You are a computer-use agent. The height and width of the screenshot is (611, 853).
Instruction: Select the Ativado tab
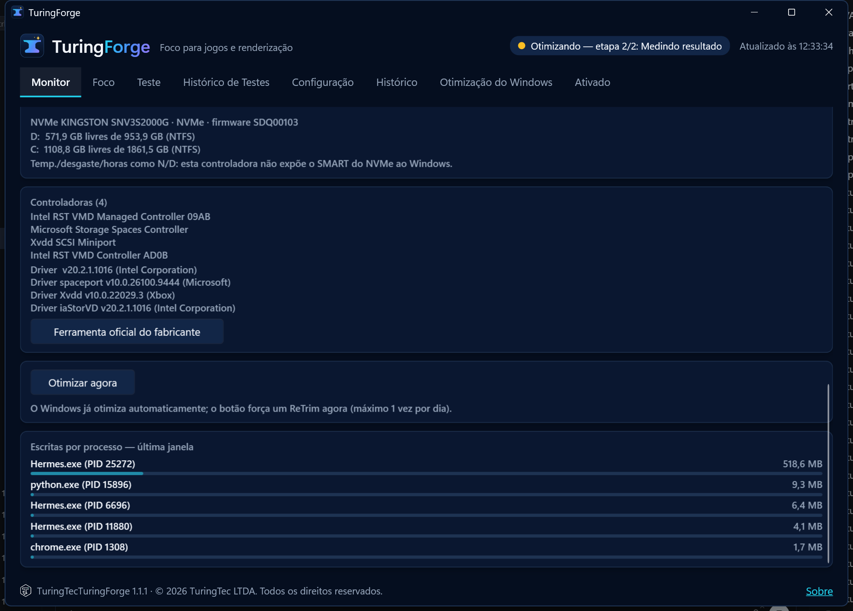click(593, 82)
